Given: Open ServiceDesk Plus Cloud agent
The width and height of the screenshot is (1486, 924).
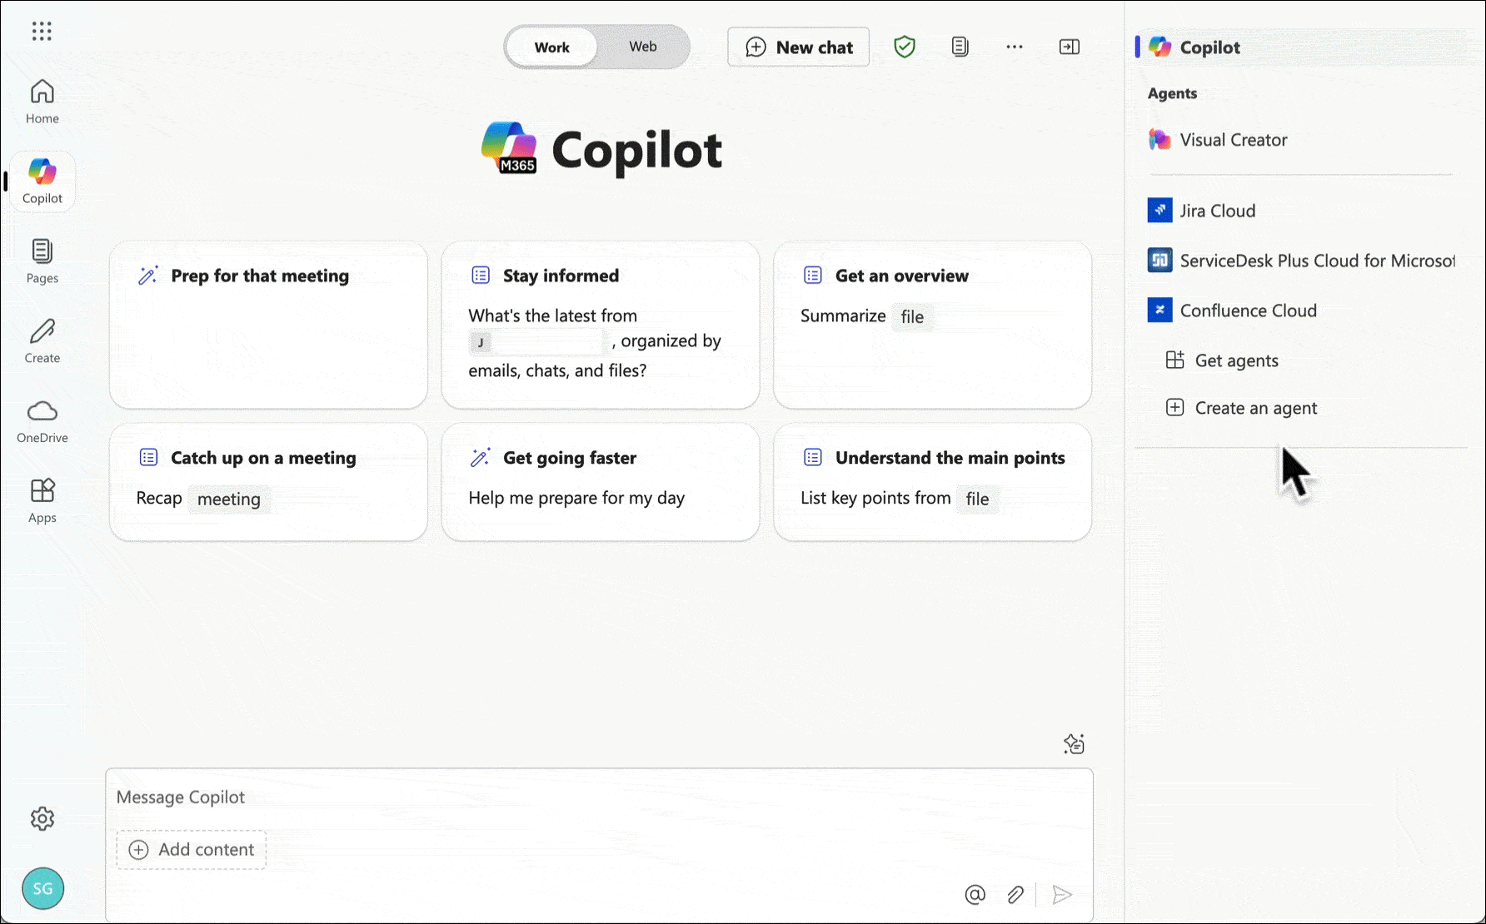Looking at the screenshot, I should 1301,261.
